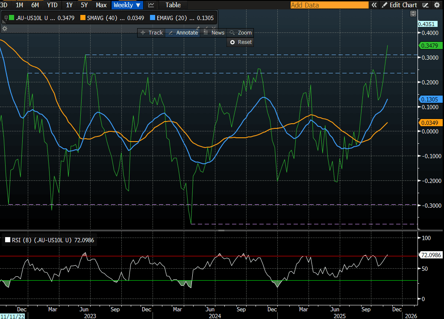Click the double-chevron collapse icon
Viewport: 444px width, 319px height.
point(374,5)
